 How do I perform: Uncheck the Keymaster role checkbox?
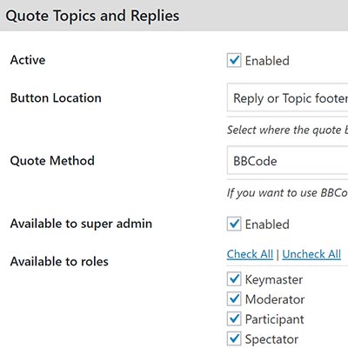click(x=234, y=279)
